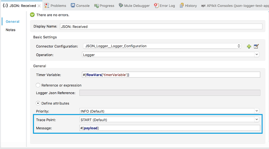Click the edit connector configuration icon
This screenshot has width=269, height=149.
coord(256,46)
